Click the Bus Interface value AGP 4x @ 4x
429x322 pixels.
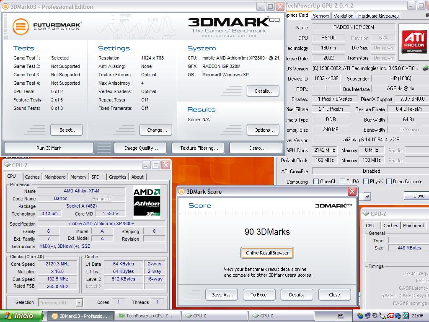tap(401, 88)
